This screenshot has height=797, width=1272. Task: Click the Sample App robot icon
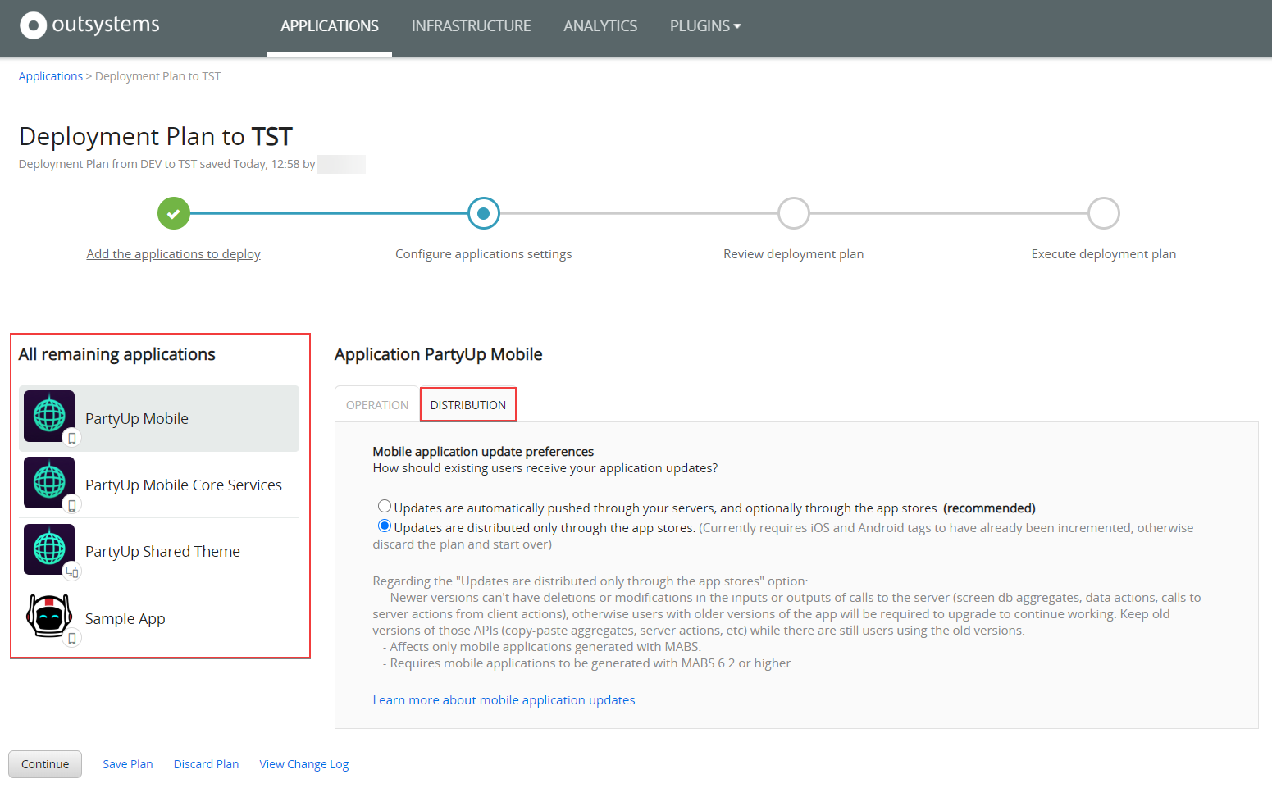(49, 616)
